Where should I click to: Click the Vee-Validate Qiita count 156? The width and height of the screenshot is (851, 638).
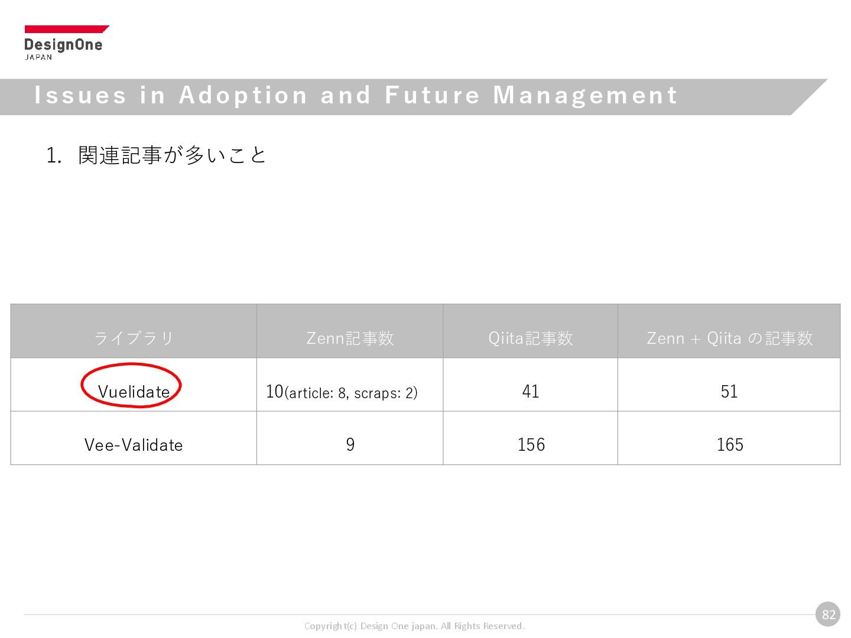531,444
